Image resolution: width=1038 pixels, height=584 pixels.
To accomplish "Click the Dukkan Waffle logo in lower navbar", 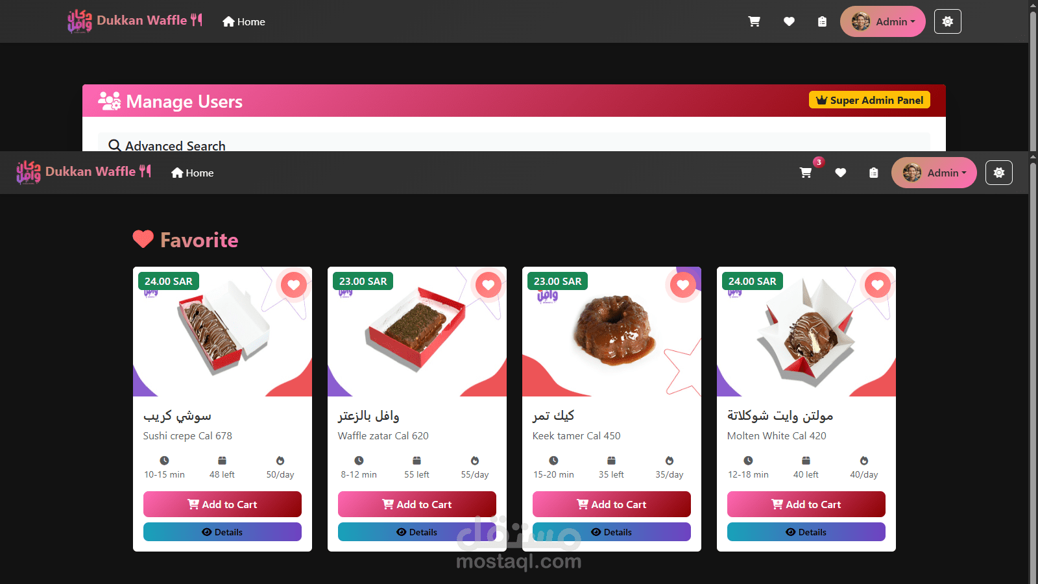I will (84, 172).
